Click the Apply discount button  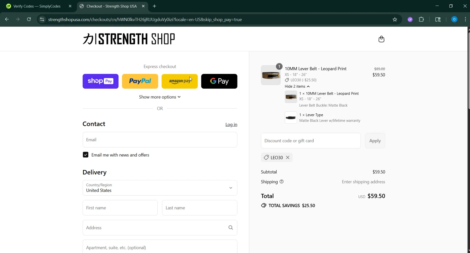[x=375, y=141]
